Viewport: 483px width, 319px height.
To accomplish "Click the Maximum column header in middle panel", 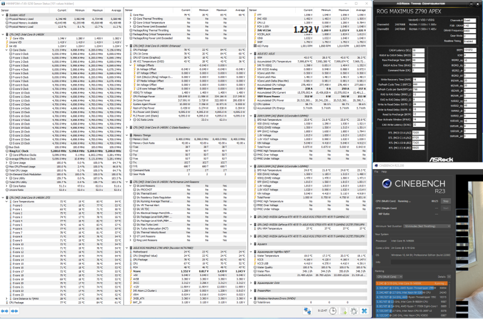I will click(222, 10).
